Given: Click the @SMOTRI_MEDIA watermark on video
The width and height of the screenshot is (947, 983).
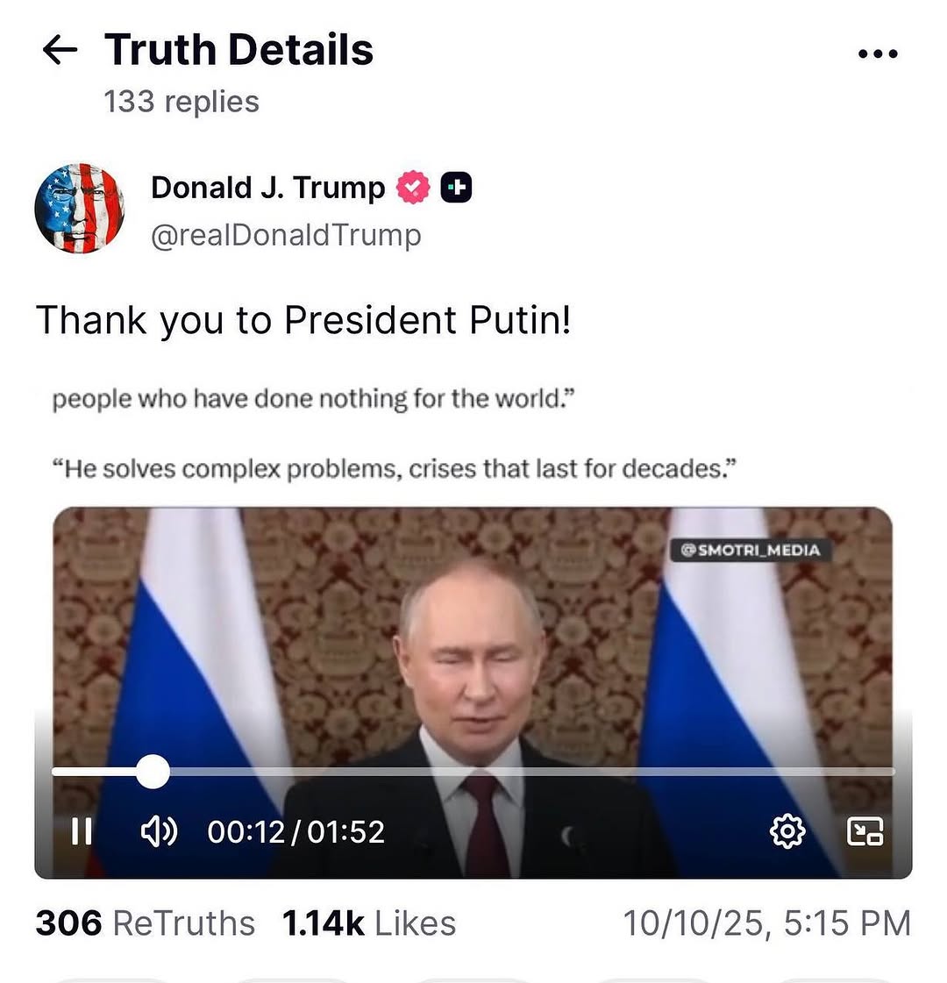Looking at the screenshot, I should pos(751,551).
